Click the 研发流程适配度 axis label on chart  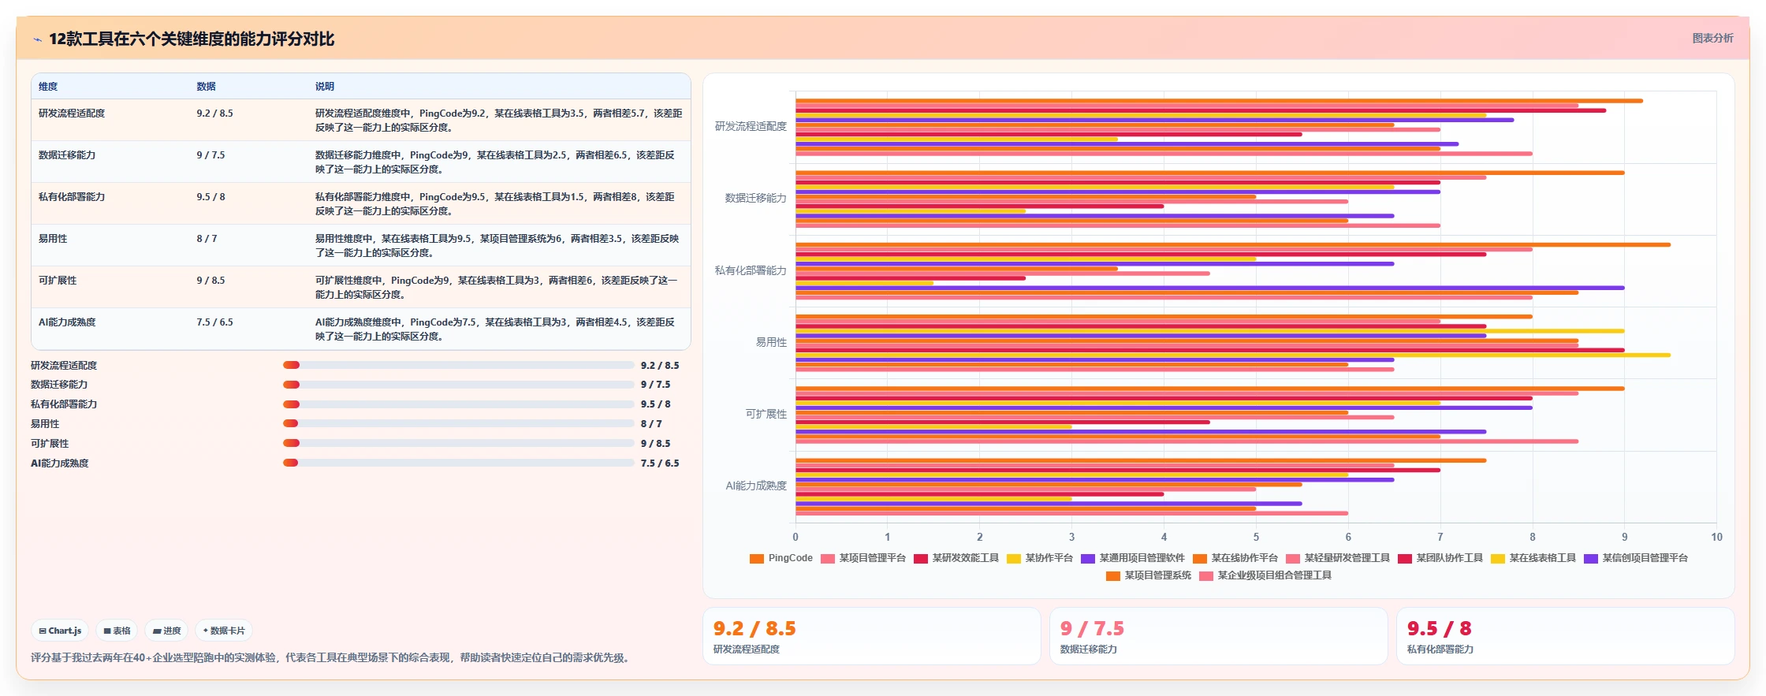(x=751, y=126)
